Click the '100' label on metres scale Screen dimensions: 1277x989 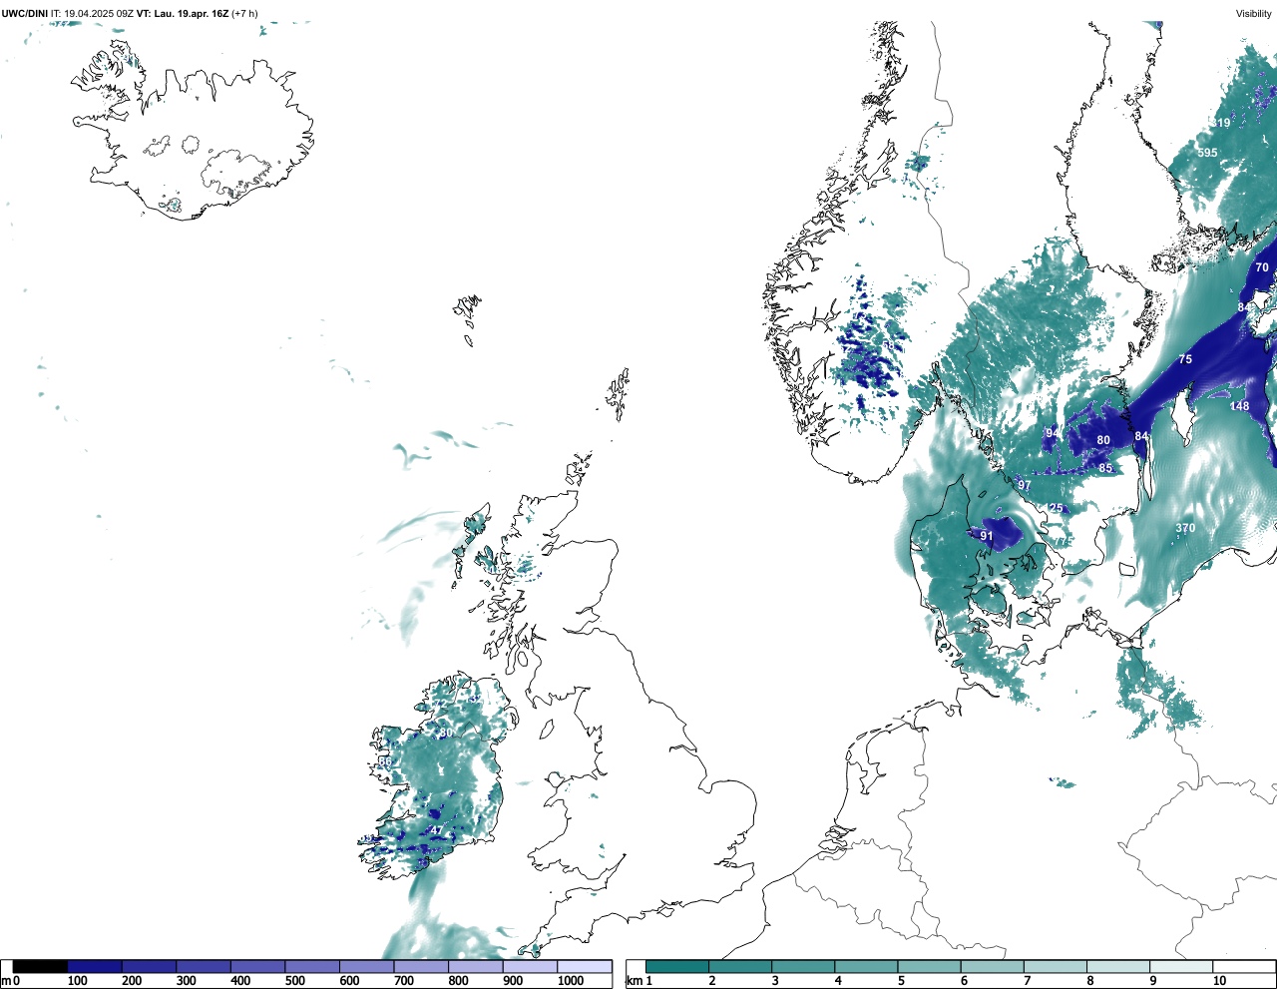pyautogui.click(x=78, y=981)
